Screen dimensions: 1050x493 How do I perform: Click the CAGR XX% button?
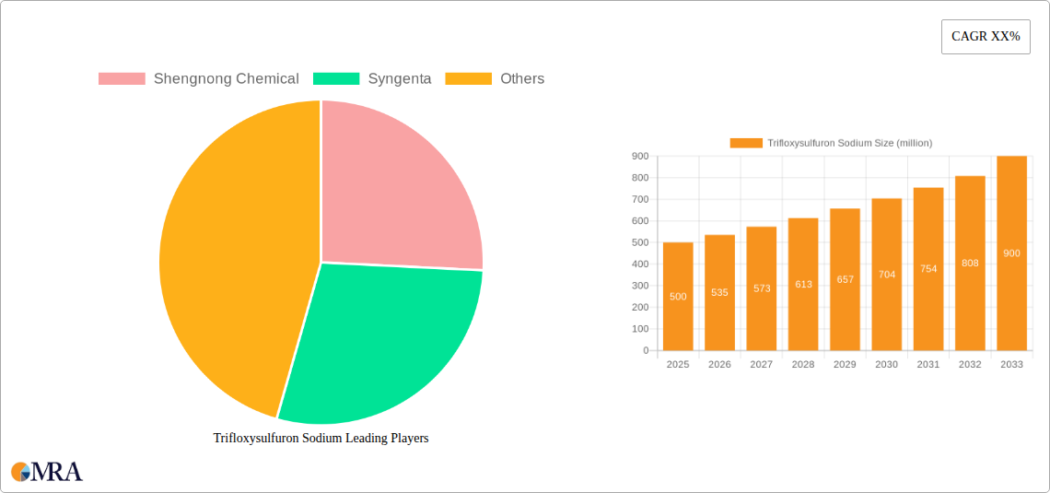tap(986, 37)
